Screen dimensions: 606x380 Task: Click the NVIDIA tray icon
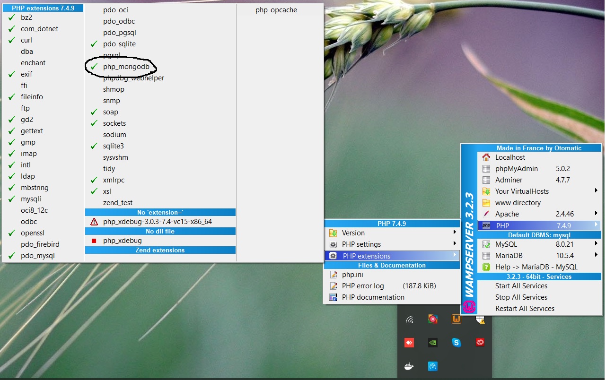433,343
